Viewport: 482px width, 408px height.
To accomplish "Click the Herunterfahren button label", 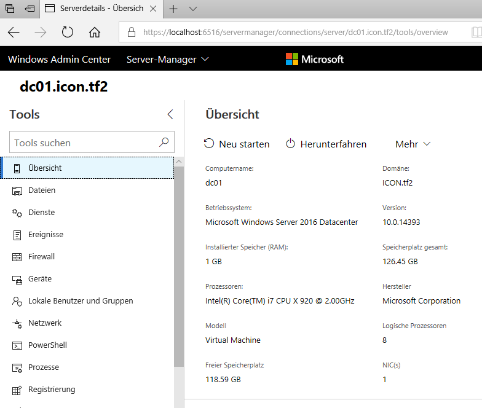I will [x=333, y=144].
